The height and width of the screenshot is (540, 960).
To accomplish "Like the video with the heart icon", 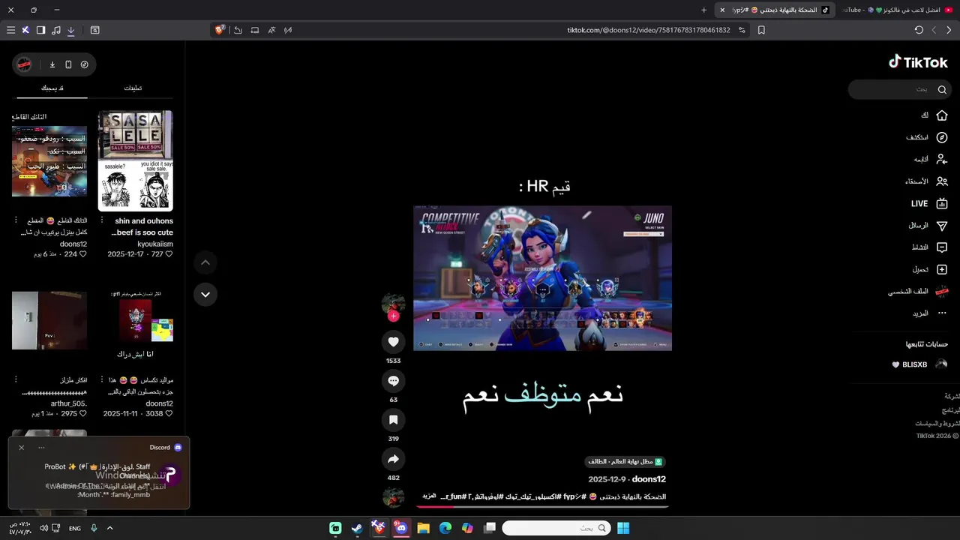I will coord(393,342).
